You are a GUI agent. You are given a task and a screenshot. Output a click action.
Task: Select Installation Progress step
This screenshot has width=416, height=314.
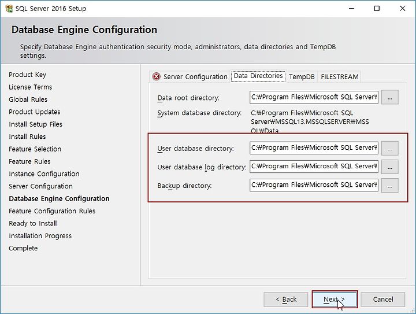click(x=40, y=236)
